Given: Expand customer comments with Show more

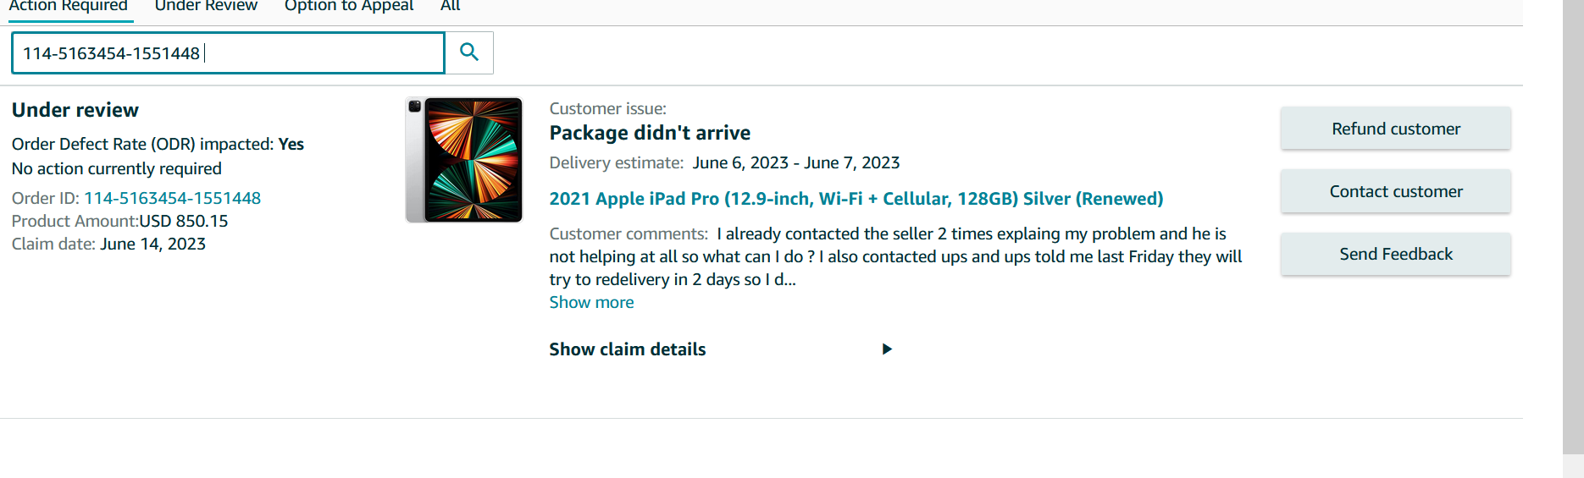Looking at the screenshot, I should (591, 302).
